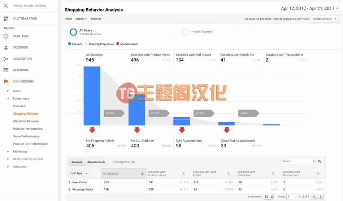Open Product List Performance report
This screenshot has width=343, height=201.
click(x=31, y=144)
